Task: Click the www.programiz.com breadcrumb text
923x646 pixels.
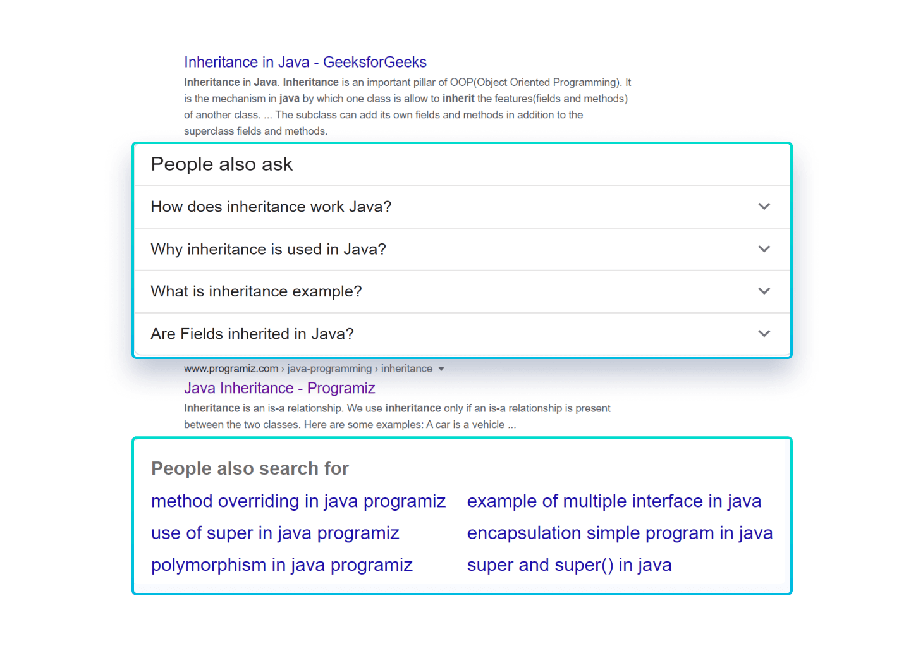Action: point(231,368)
